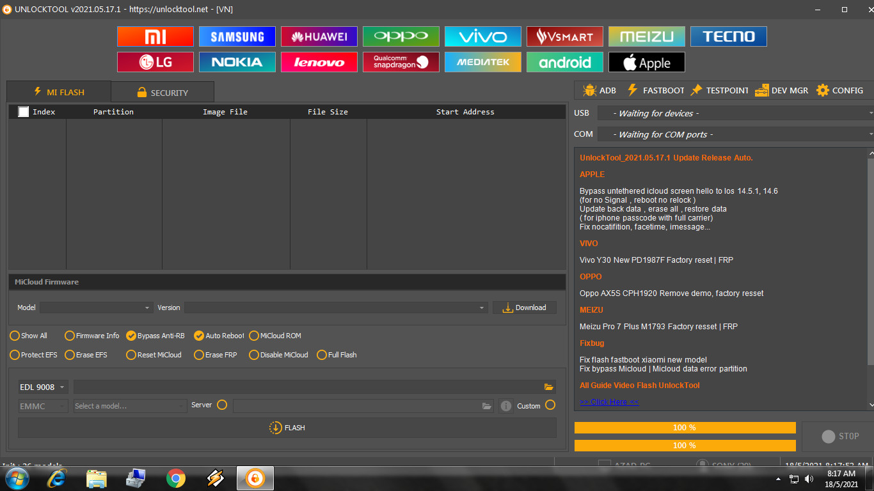
Task: Toggle the Custom option
Action: click(550, 405)
